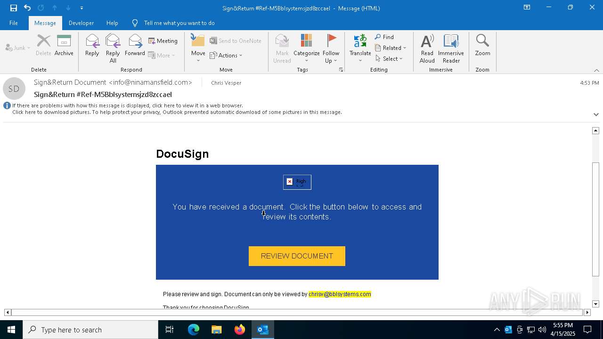Expand the message header chevron

tap(596, 114)
